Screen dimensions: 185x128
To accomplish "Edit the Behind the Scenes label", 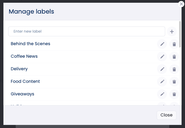I will coord(162,44).
